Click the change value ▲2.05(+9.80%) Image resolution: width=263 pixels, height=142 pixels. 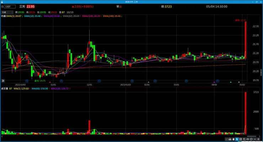pos(83,7)
